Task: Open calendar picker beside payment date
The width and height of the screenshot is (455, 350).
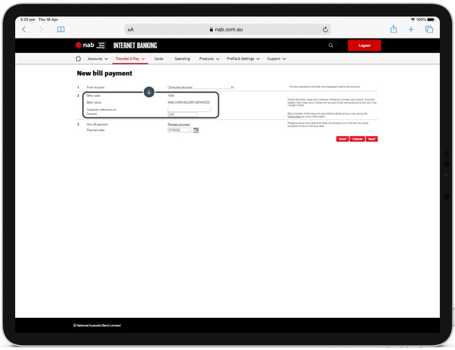Action: pyautogui.click(x=196, y=130)
